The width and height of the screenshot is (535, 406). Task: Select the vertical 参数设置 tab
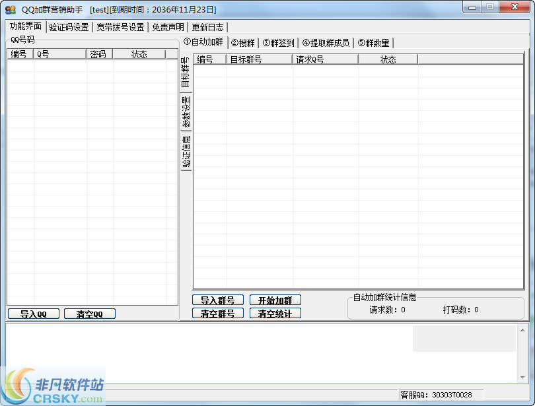(x=186, y=112)
